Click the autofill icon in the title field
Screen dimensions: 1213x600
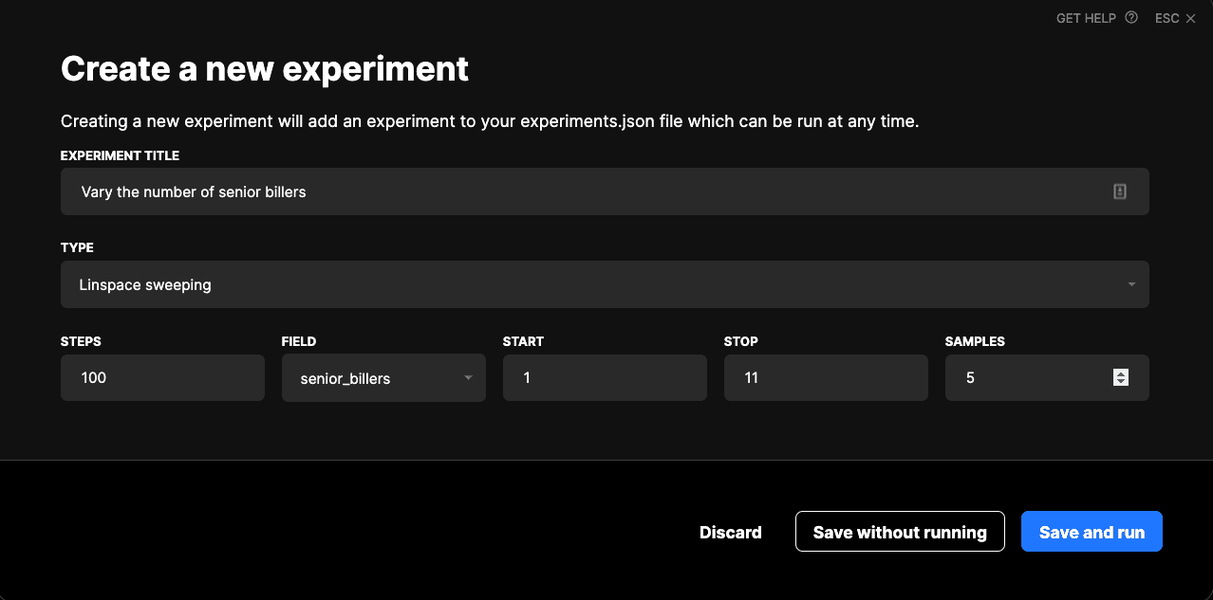[1120, 191]
